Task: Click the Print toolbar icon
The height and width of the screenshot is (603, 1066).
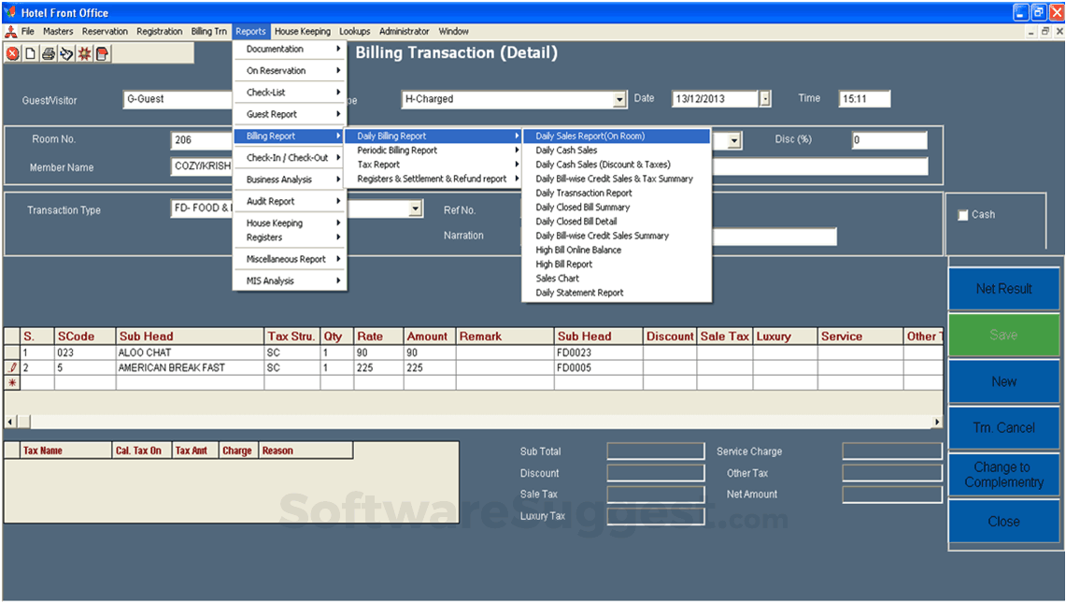Action: (47, 53)
